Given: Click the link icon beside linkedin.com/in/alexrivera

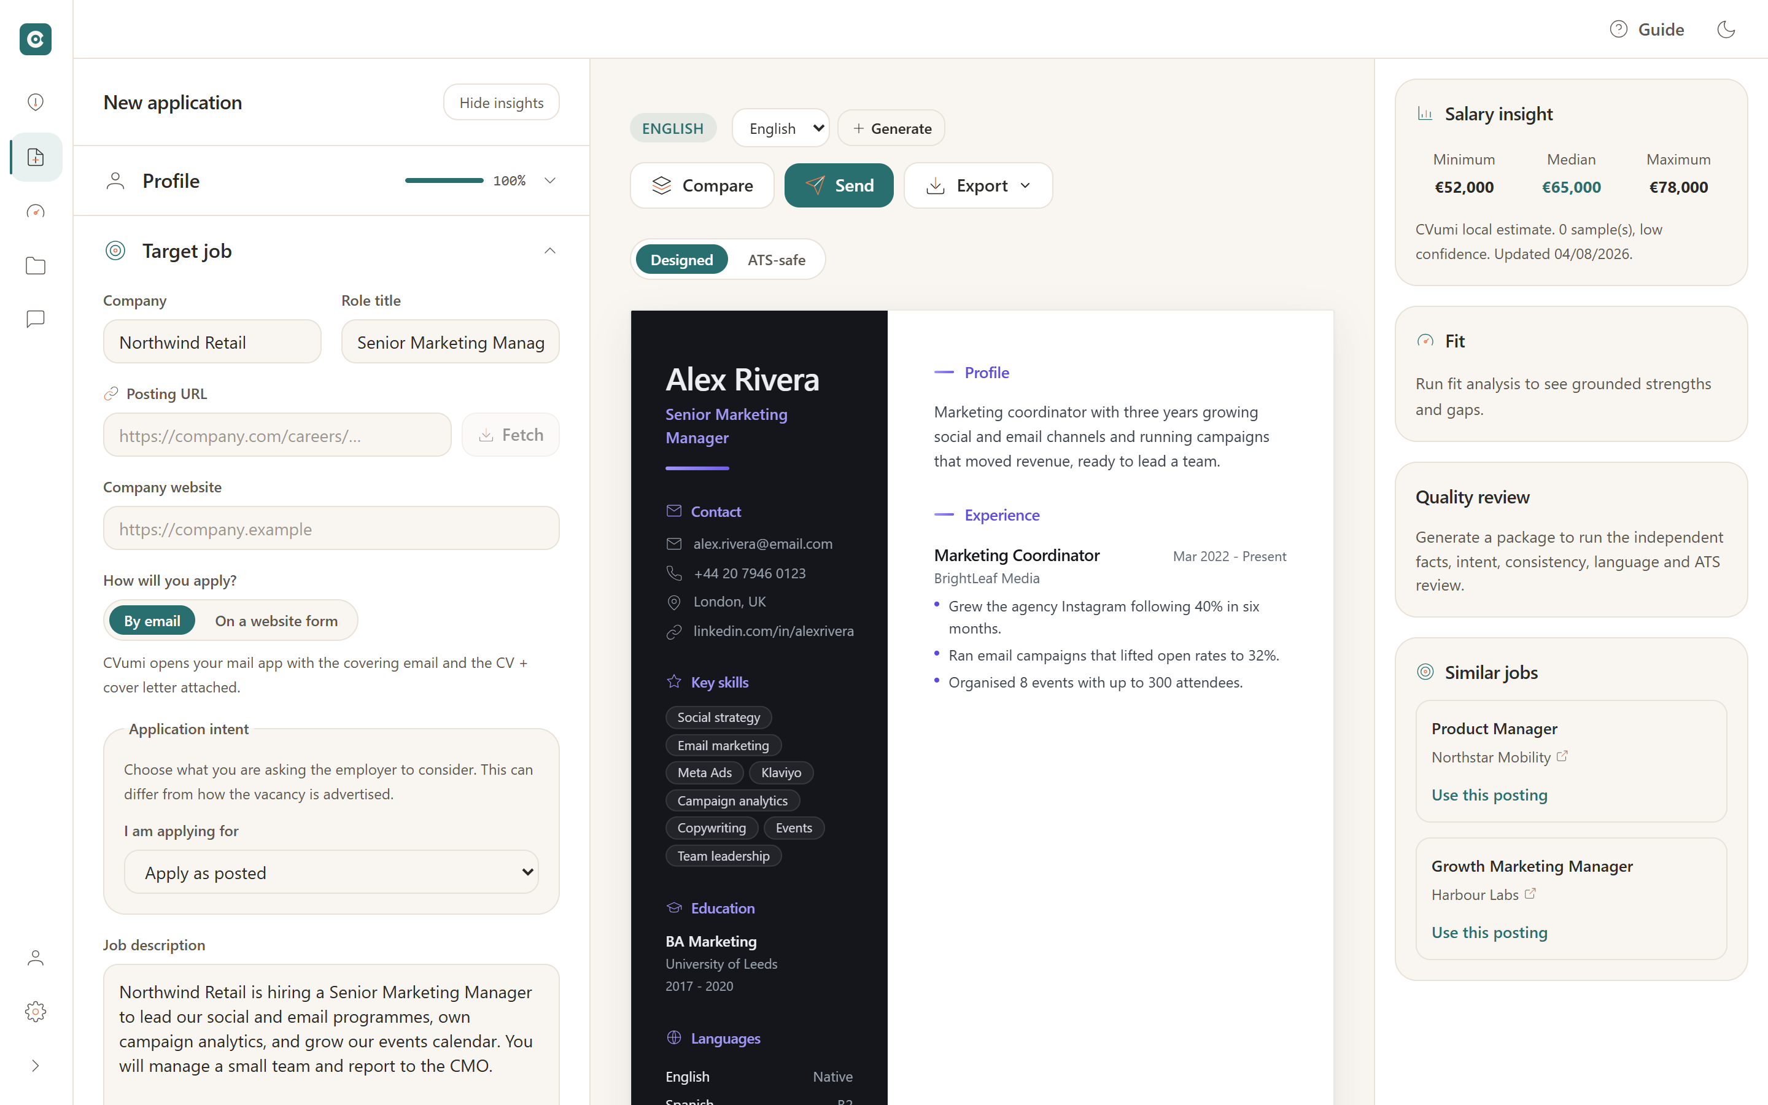Looking at the screenshot, I should coord(673,632).
